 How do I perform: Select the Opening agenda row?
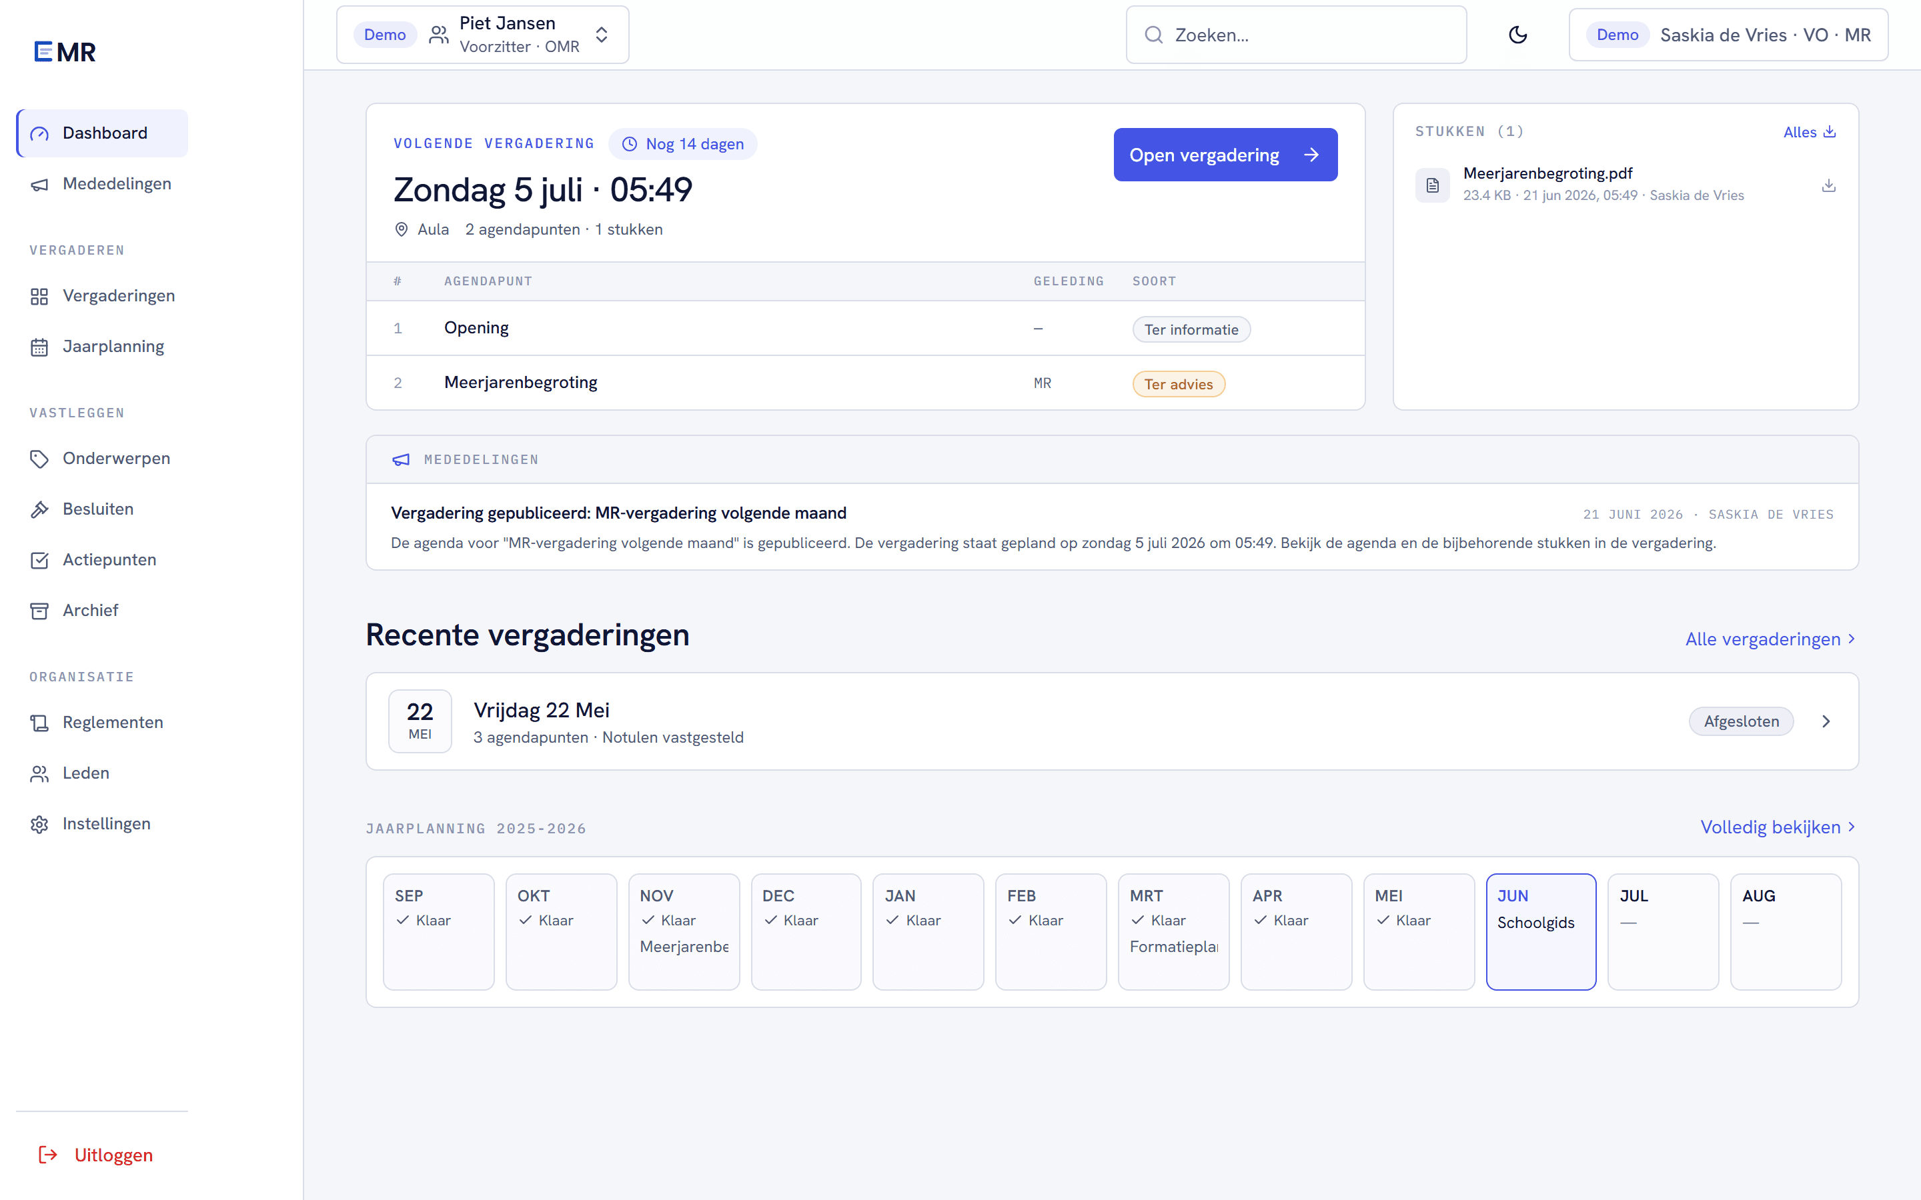[865, 328]
